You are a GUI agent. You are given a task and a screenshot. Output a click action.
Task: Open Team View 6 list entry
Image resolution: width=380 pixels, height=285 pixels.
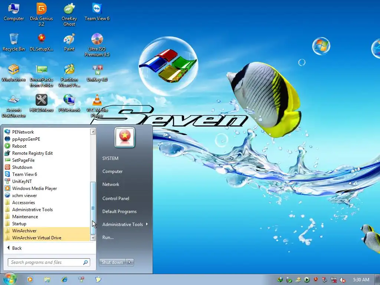[46, 174]
